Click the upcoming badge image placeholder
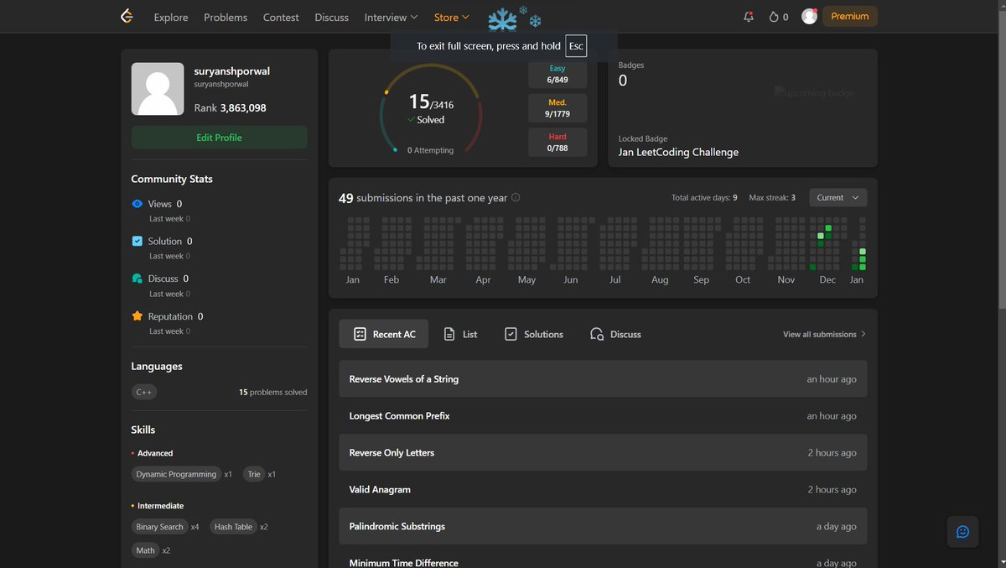 [x=814, y=93]
